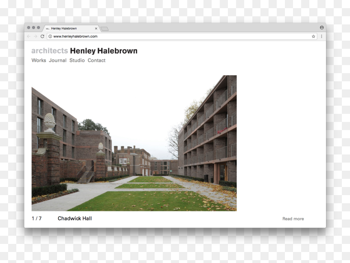Click the red window close dot

[x=28, y=27]
